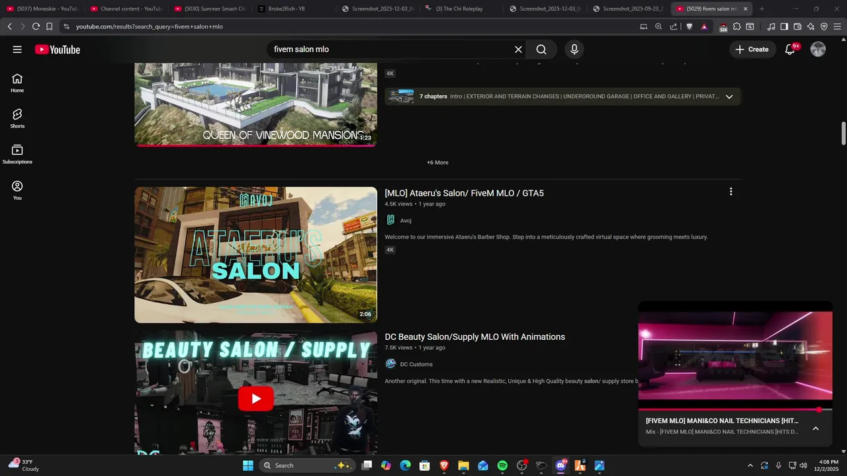The width and height of the screenshot is (847, 476).
Task: Open DC Beauty Salon/Supply MLO title
Action: [475, 337]
